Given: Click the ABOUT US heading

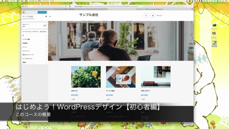Looking at the screenshot, I should (x=74, y=91).
